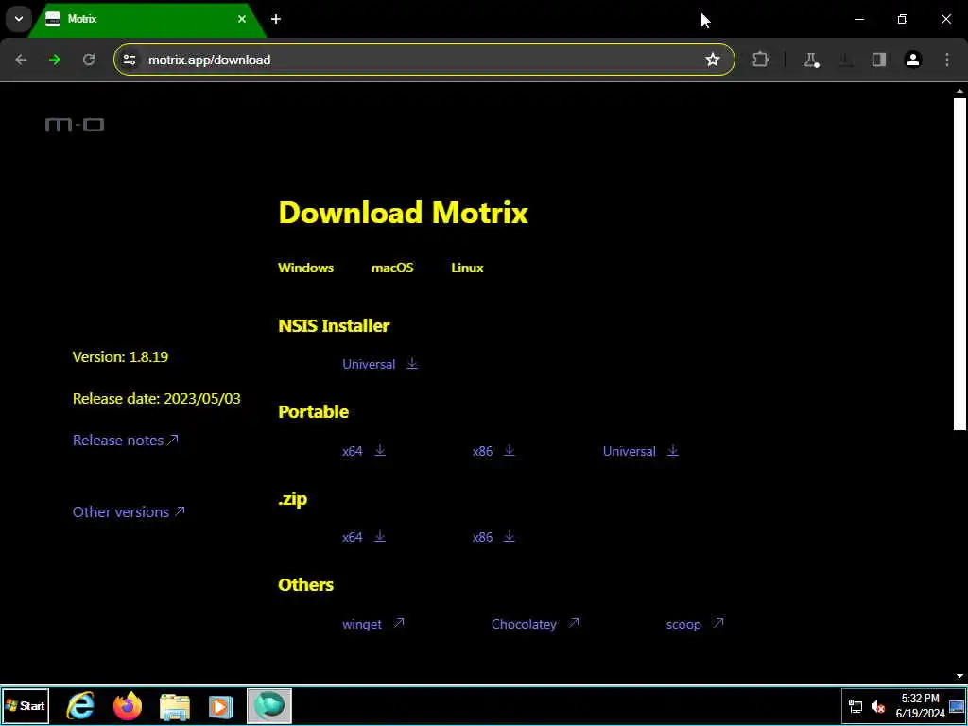Click the Motrix tab title
This screenshot has width=968, height=726.
(82, 19)
